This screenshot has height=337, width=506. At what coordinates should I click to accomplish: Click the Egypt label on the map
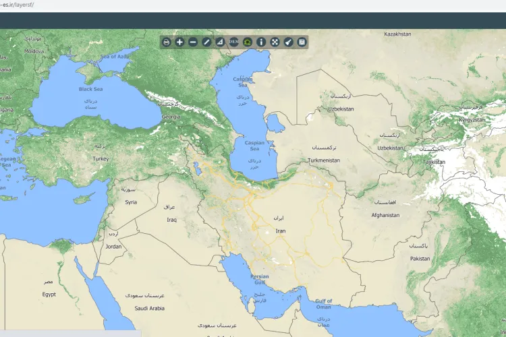click(x=49, y=295)
